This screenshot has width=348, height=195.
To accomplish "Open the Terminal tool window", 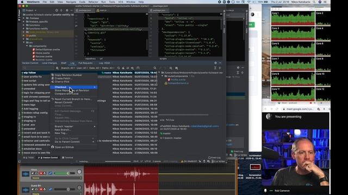I will pyautogui.click(x=67, y=158).
